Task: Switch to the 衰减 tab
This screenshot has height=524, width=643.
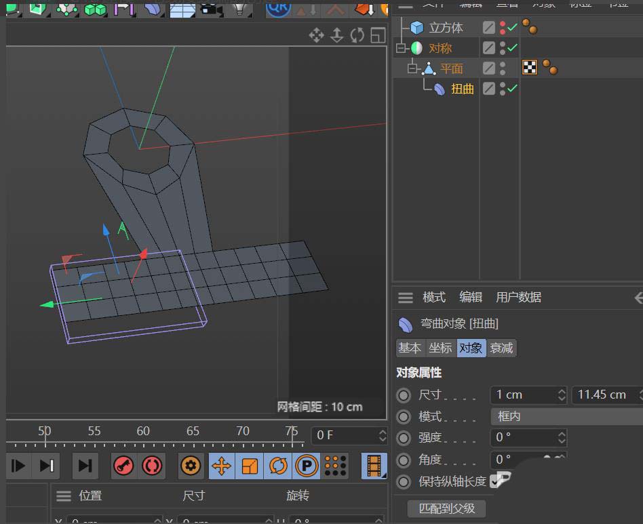Action: pos(502,348)
